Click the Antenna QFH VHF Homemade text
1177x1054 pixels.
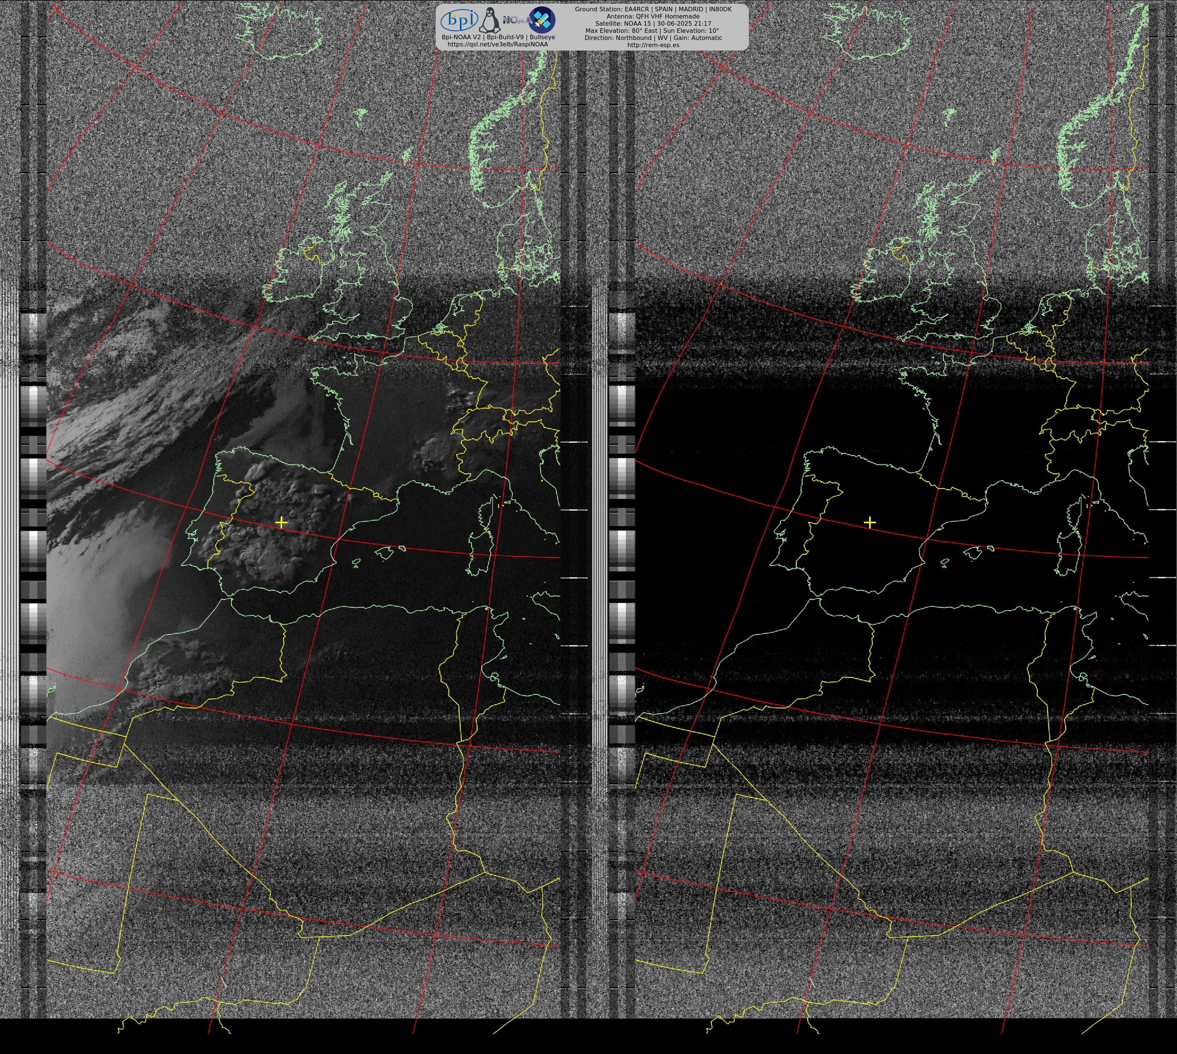coord(653,16)
